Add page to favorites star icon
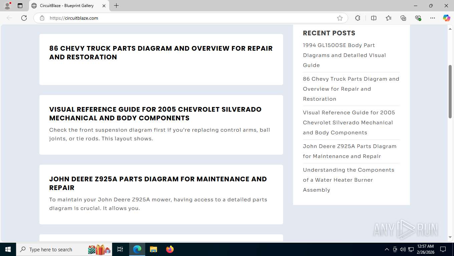454x256 pixels. tap(340, 18)
